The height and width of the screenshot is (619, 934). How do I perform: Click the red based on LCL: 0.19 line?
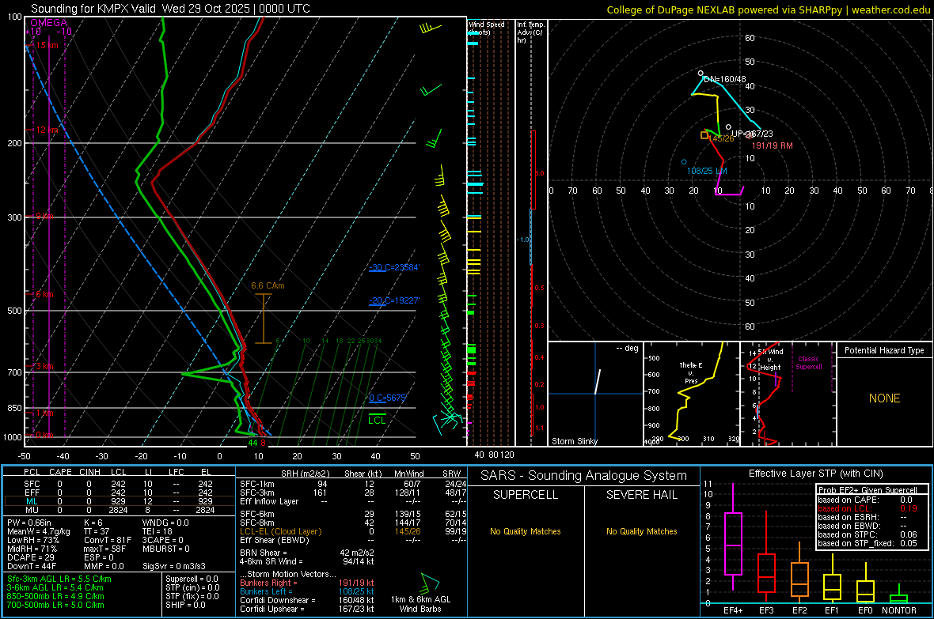[x=868, y=508]
